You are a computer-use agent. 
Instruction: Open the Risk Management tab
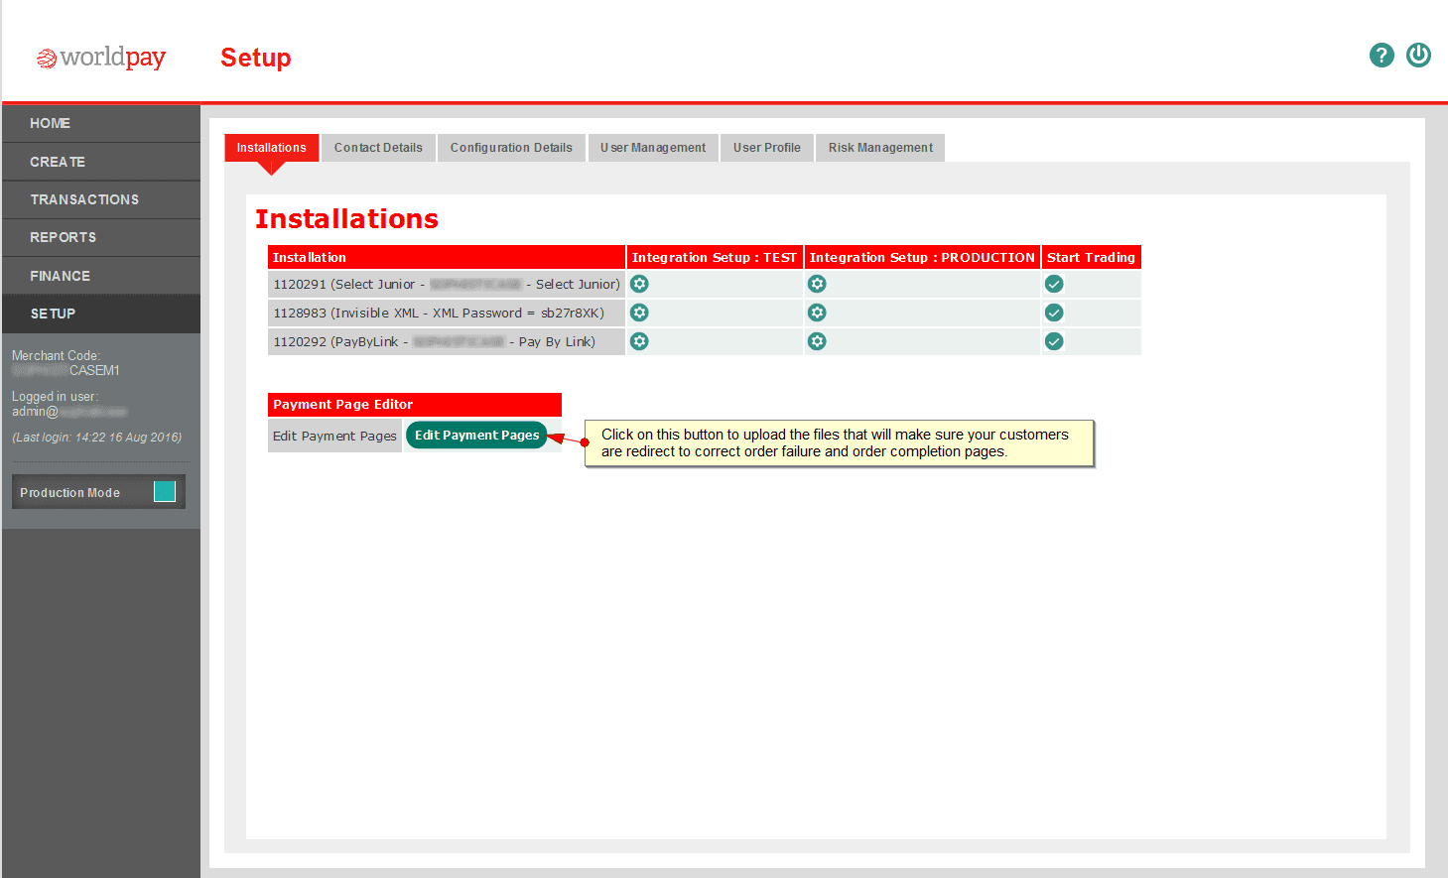[x=880, y=148]
